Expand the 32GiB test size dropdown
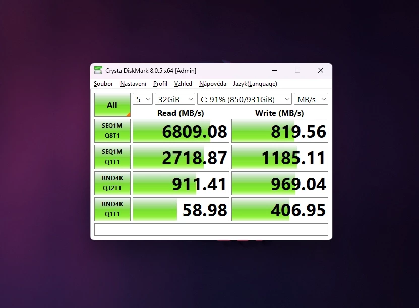 (175, 99)
